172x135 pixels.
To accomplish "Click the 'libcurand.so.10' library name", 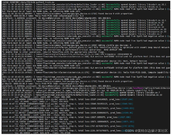I will tap(155, 27).
